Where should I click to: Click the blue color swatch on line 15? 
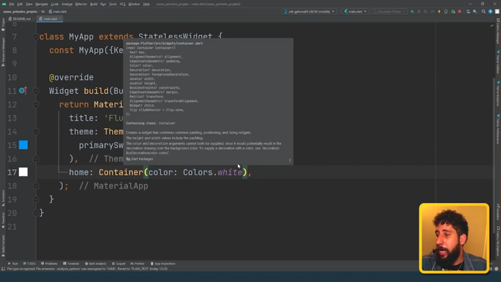coord(23,145)
